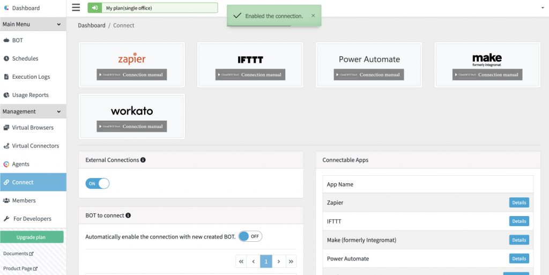Open the My plan(single office) selector
549x275 pixels.
point(153,8)
